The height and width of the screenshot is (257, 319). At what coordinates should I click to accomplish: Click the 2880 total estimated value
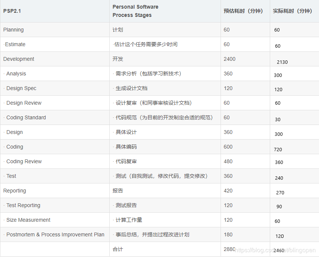coord(230,249)
